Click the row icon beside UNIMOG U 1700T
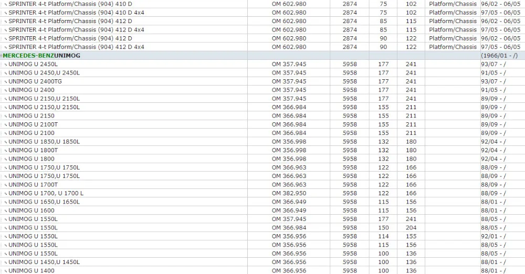Screen dimensions: 525x274 [6, 185]
